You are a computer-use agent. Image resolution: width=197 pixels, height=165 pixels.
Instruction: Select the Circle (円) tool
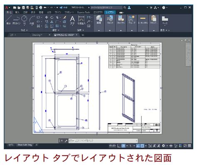[24, 20]
